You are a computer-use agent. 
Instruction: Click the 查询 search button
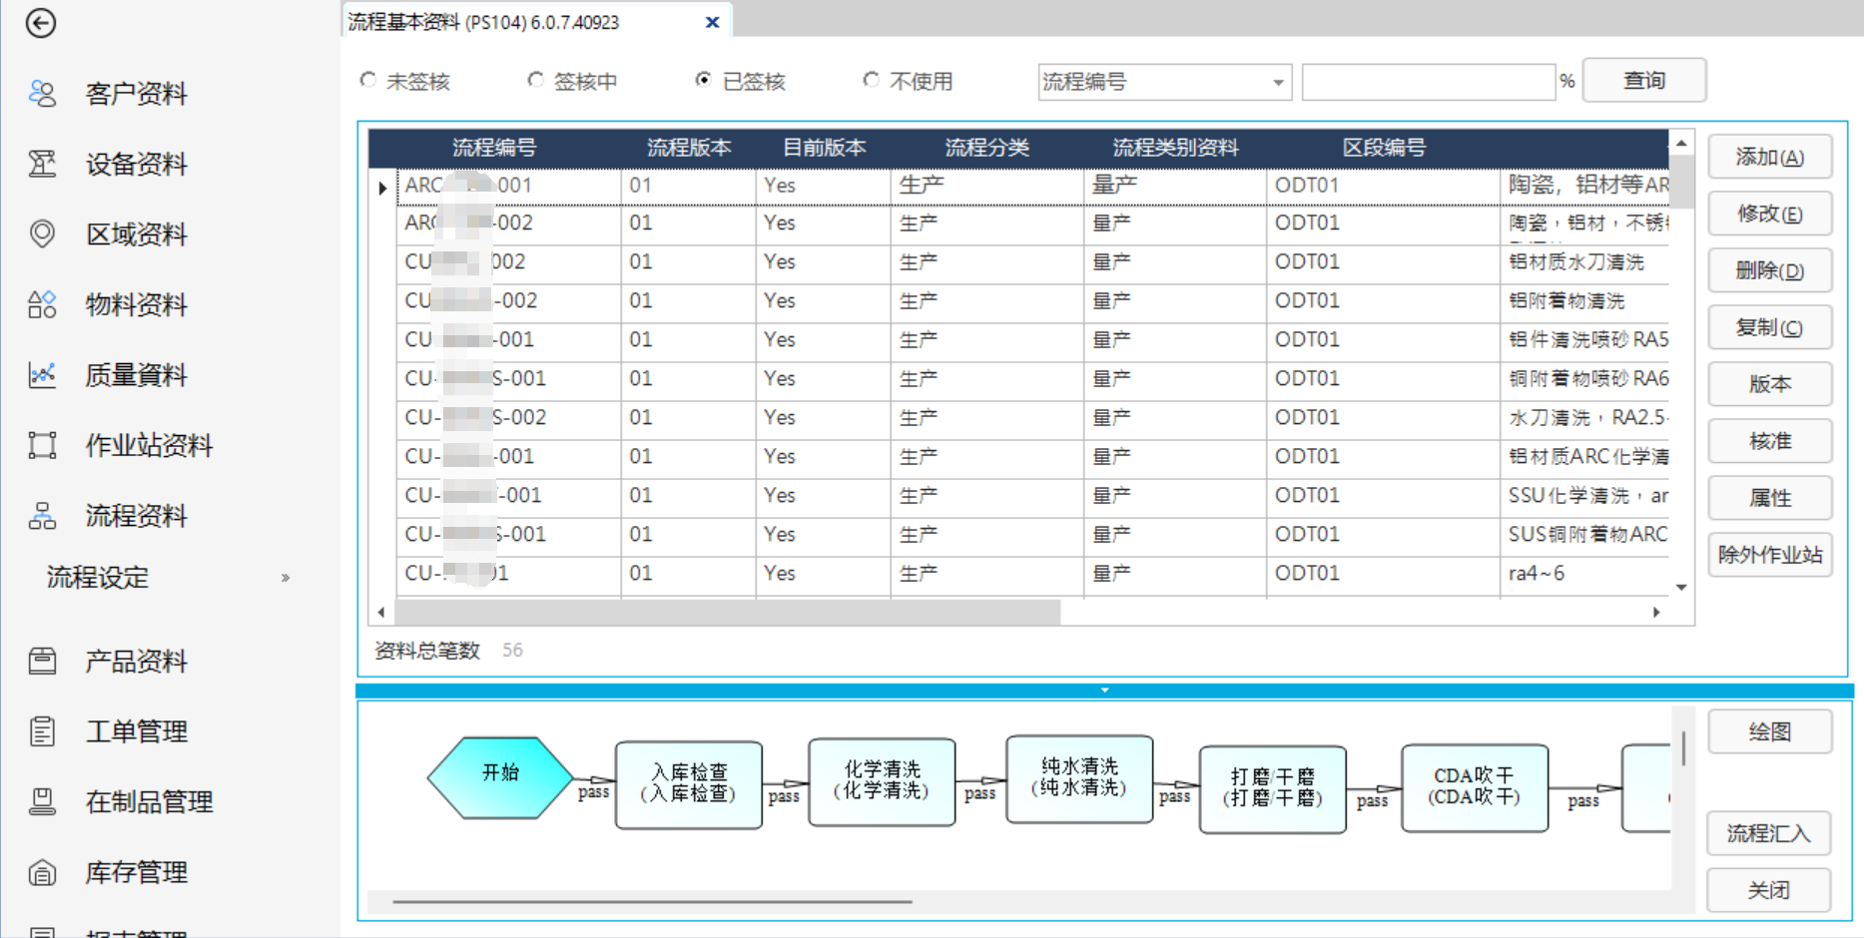[1643, 81]
